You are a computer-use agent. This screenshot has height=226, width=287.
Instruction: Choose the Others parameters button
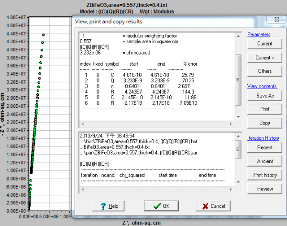265,71
